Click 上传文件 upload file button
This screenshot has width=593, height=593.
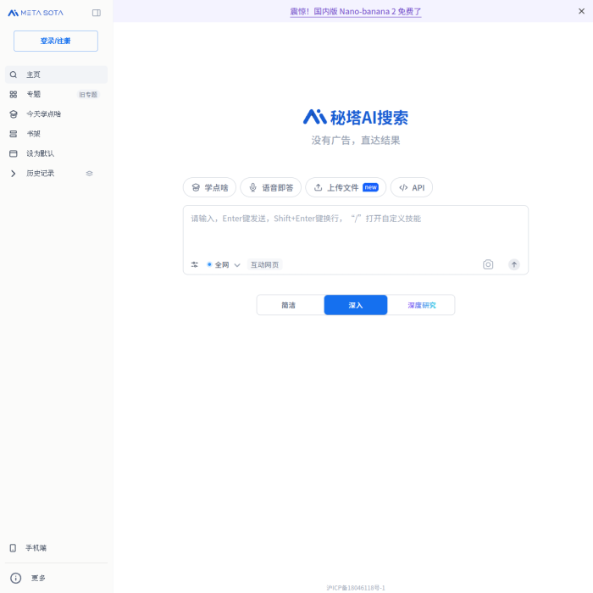(346, 187)
